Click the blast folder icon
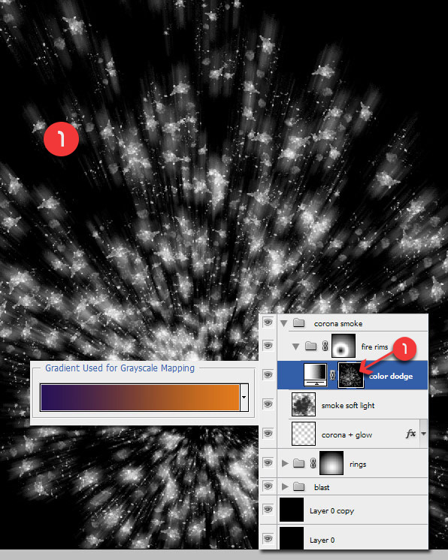This screenshot has height=560, width=448. pyautogui.click(x=298, y=486)
